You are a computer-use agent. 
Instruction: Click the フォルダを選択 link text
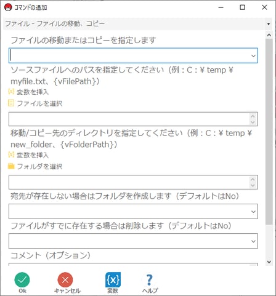click(x=39, y=166)
